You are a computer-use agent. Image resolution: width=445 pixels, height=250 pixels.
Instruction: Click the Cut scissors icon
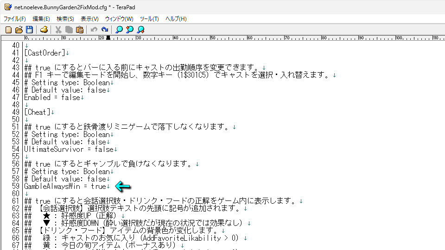58,30
